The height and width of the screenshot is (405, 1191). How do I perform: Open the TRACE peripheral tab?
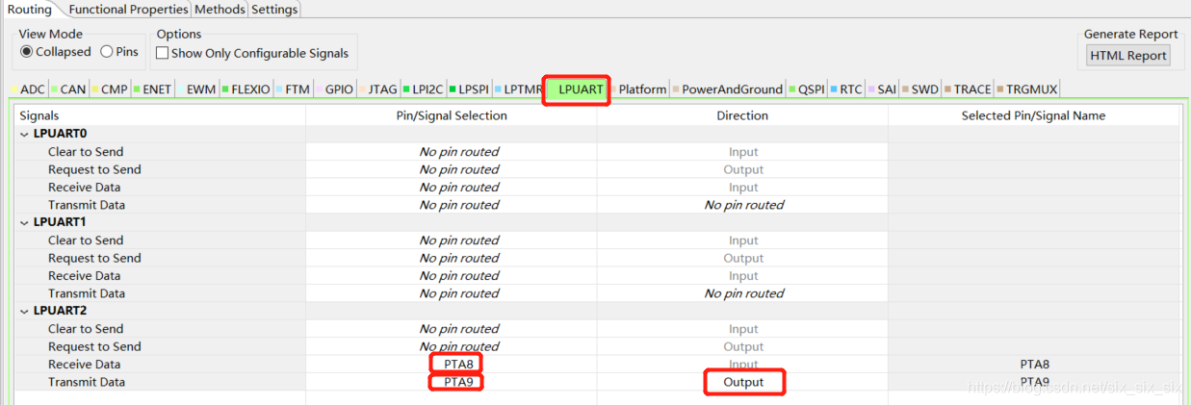click(x=969, y=89)
